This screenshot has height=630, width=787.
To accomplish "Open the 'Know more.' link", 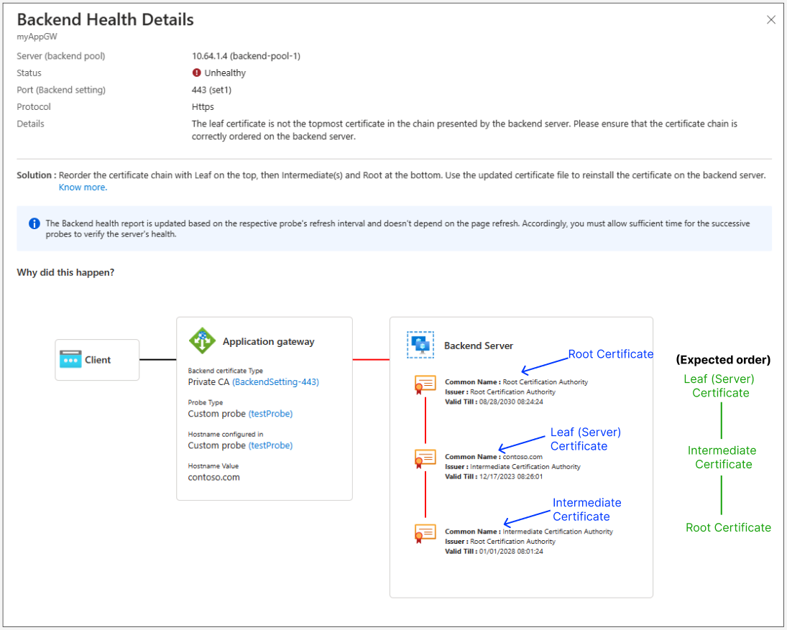I will pos(83,187).
